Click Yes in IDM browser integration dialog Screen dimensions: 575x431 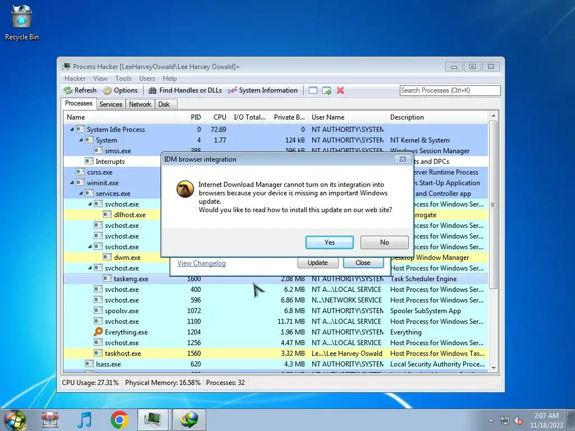click(329, 242)
